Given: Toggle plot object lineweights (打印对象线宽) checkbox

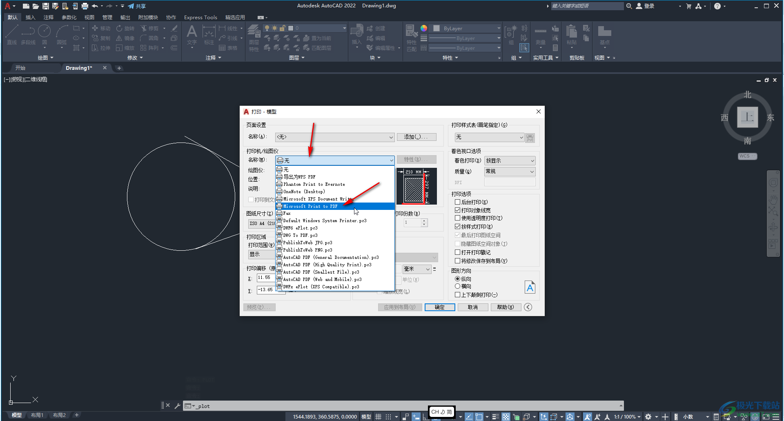Looking at the screenshot, I should coord(458,210).
